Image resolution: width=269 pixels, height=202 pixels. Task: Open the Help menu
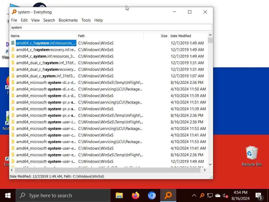[99, 20]
